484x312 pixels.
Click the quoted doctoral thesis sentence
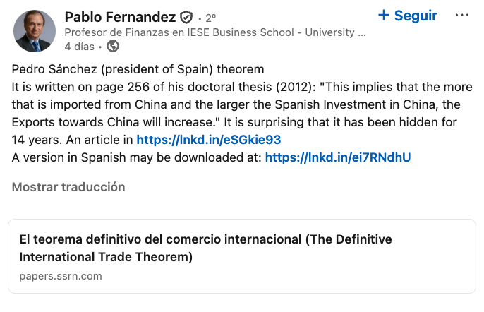[240, 104]
